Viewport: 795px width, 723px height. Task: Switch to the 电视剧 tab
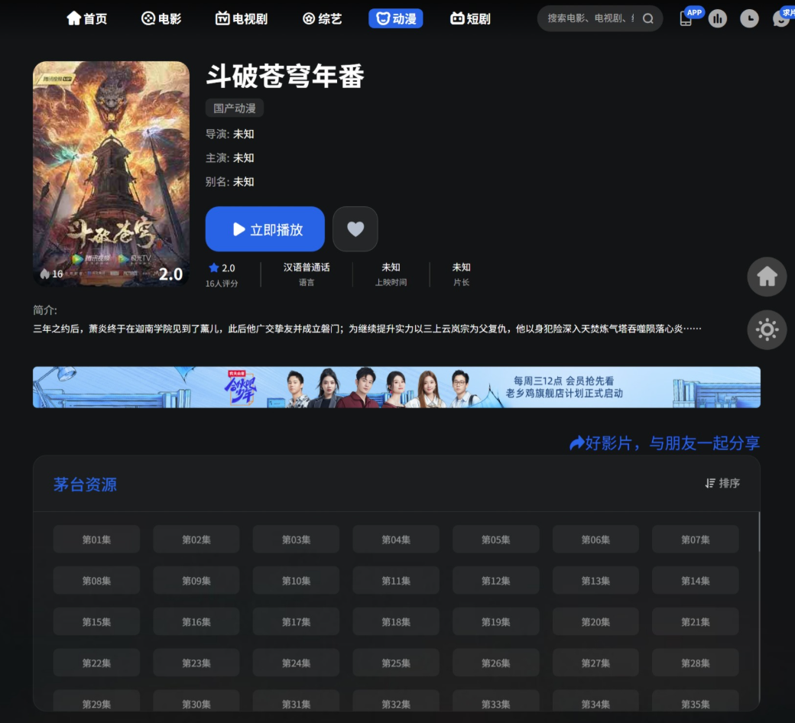[242, 19]
